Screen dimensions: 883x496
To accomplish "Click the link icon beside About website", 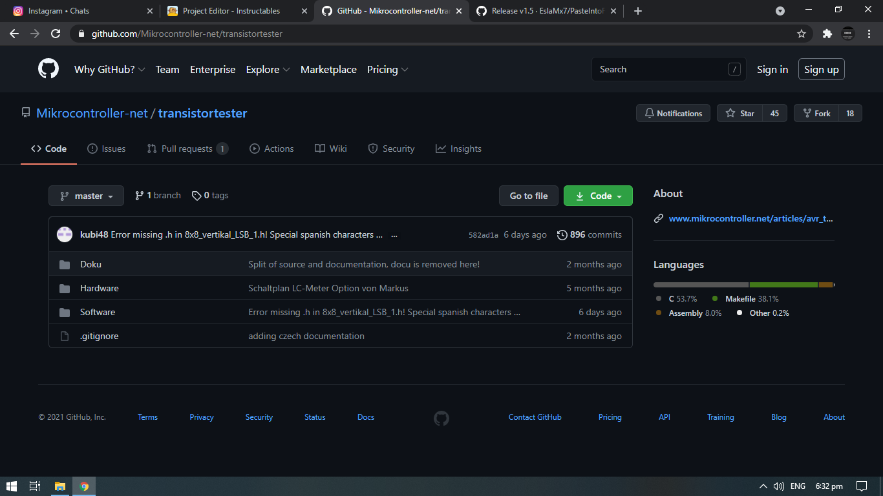I will coord(659,218).
